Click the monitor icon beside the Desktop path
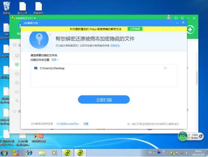Screen dimensions: 208x157 [x=36, y=68]
